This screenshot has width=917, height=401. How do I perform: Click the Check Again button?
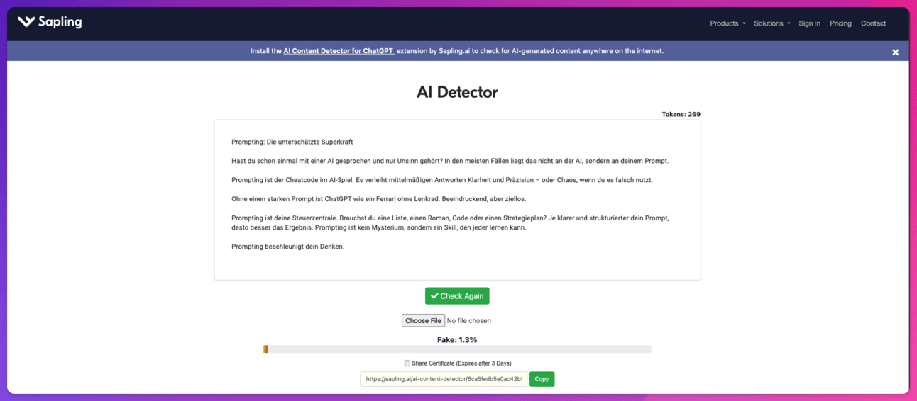457,296
